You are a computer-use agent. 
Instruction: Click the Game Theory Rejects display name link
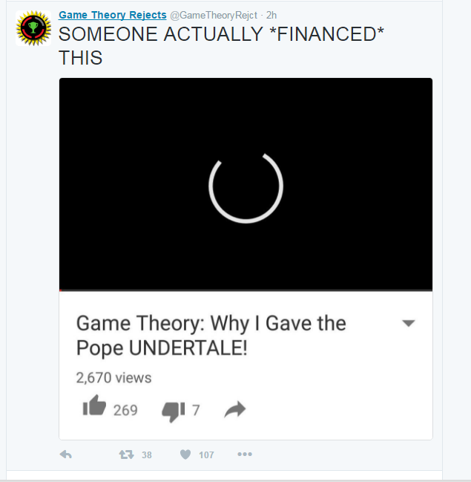113,15
